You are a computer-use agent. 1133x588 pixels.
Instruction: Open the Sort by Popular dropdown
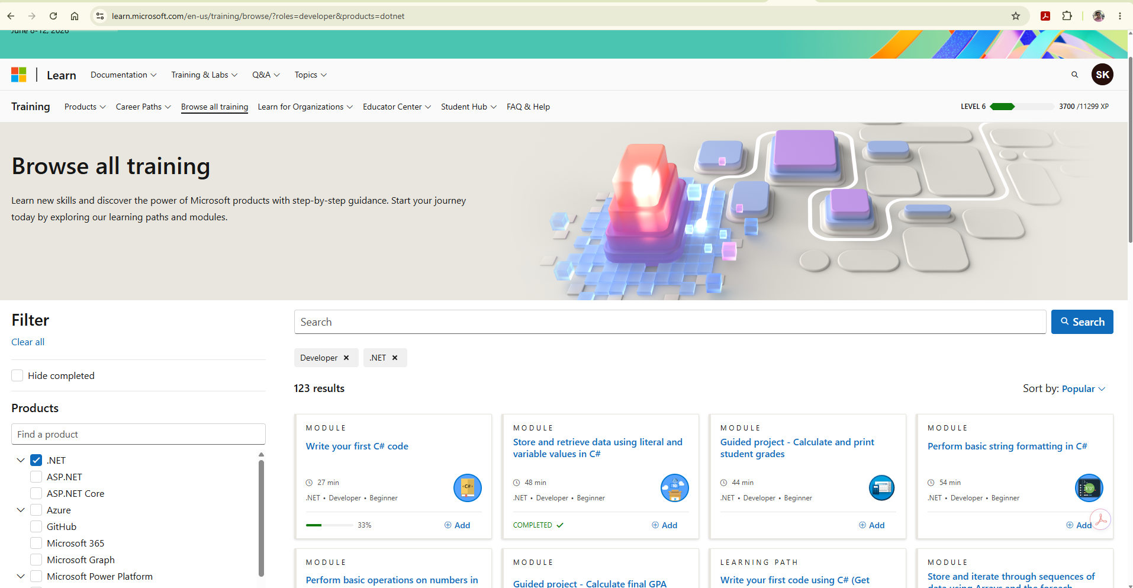coord(1083,388)
